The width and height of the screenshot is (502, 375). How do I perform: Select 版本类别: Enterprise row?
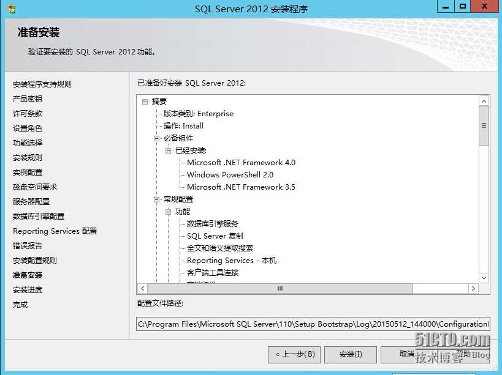[x=198, y=114]
